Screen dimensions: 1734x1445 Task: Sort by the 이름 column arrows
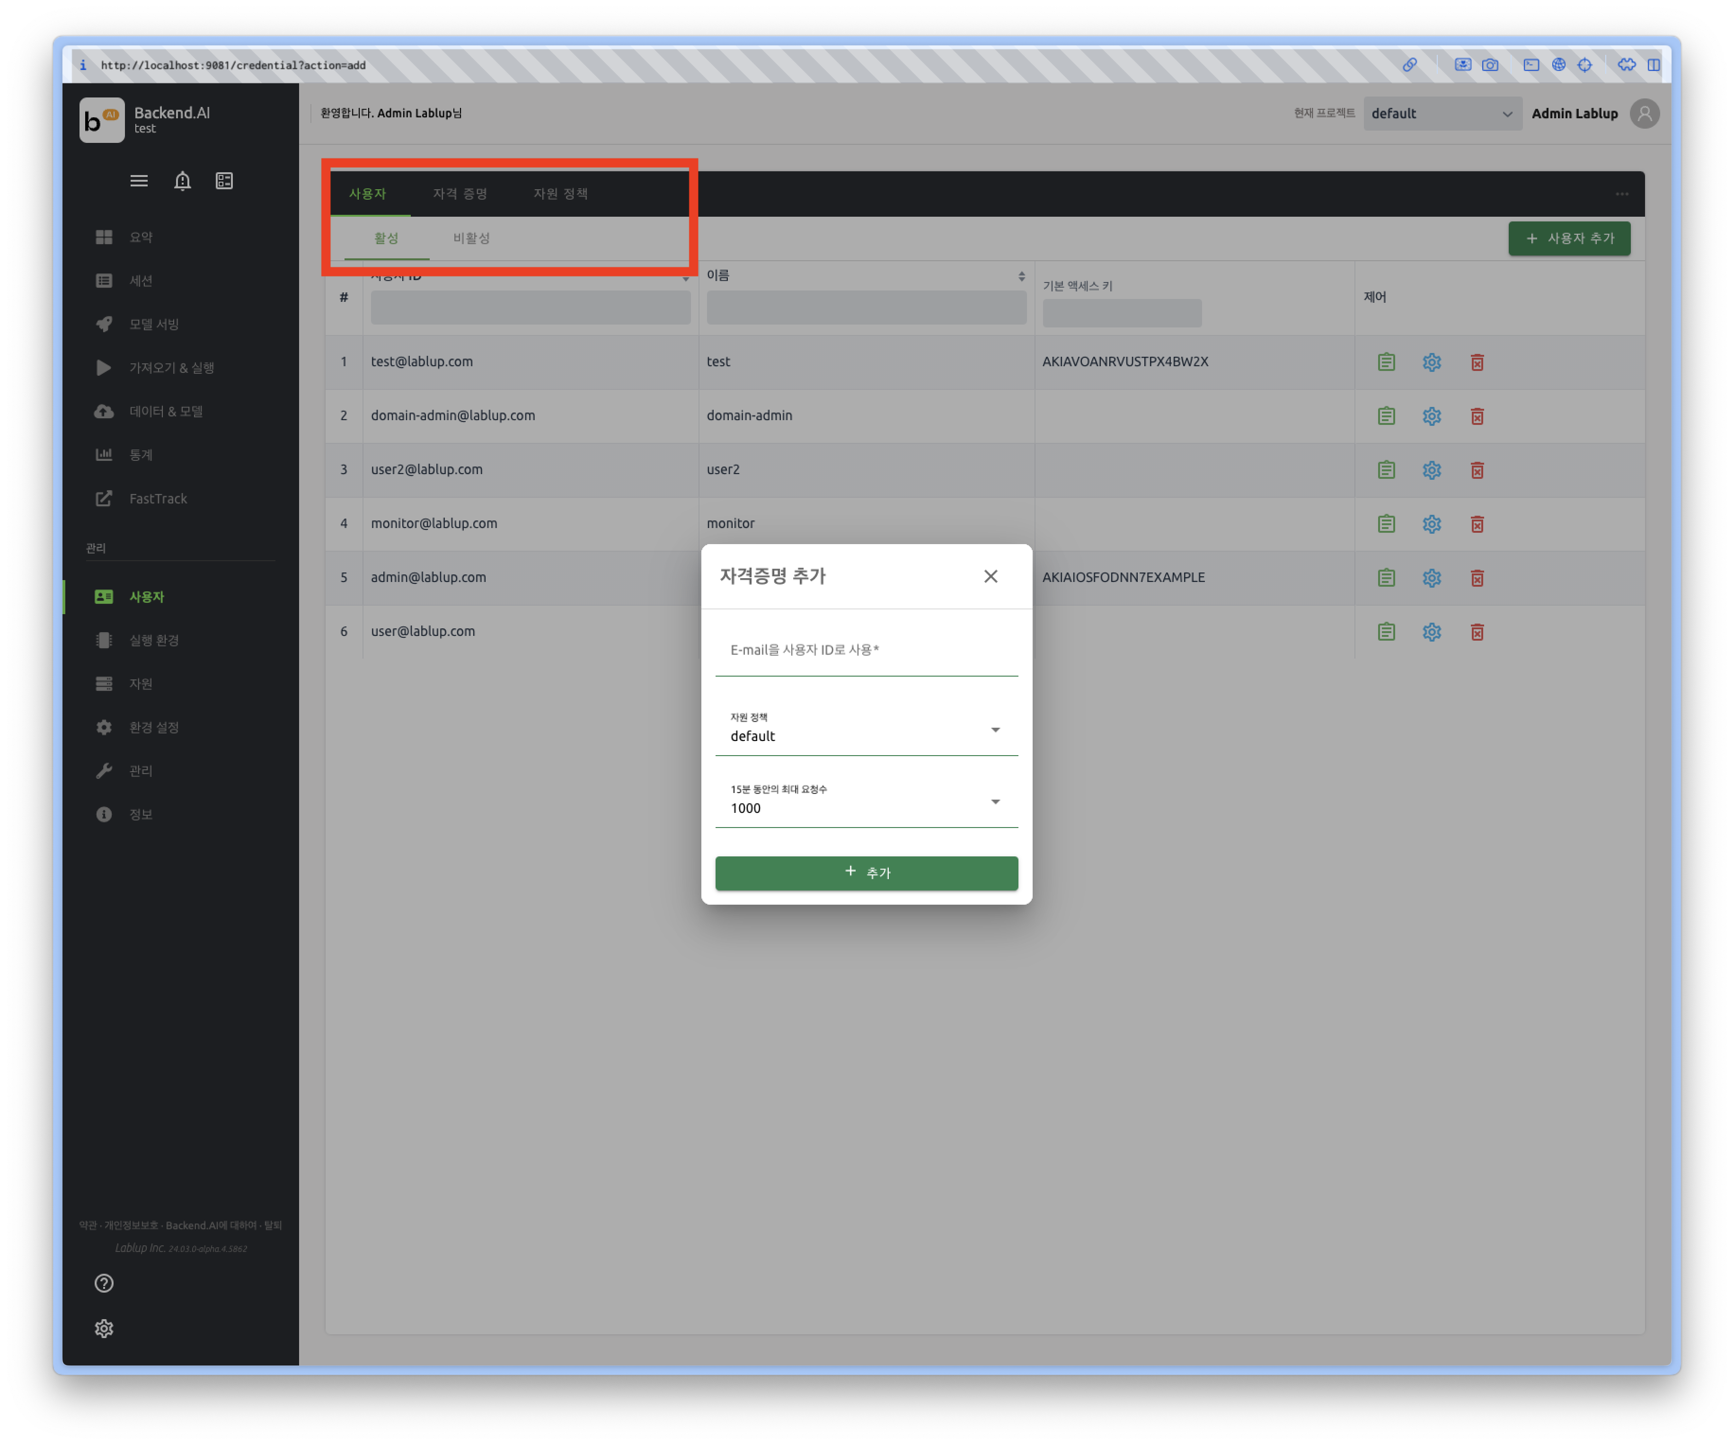[x=1021, y=277]
